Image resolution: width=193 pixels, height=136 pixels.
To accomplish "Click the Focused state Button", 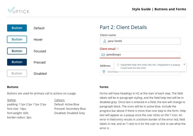I will 17,51.
